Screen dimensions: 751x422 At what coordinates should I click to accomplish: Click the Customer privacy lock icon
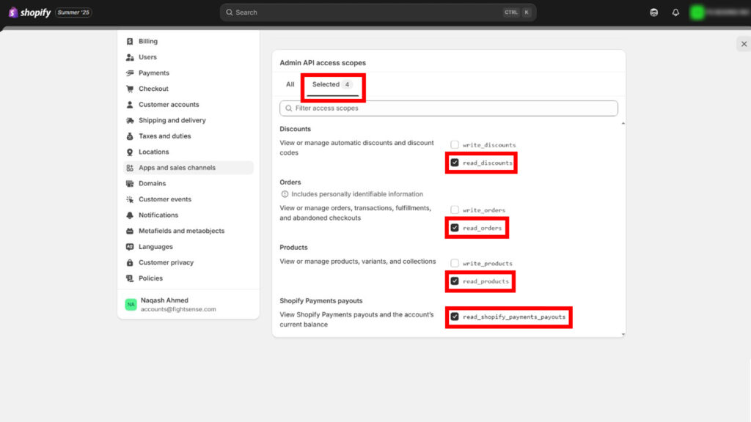point(130,263)
